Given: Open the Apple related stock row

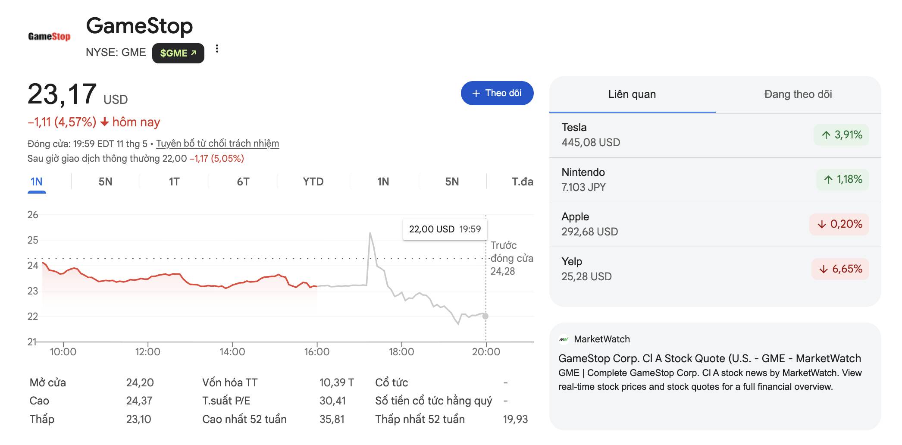Looking at the screenshot, I should click(x=715, y=224).
